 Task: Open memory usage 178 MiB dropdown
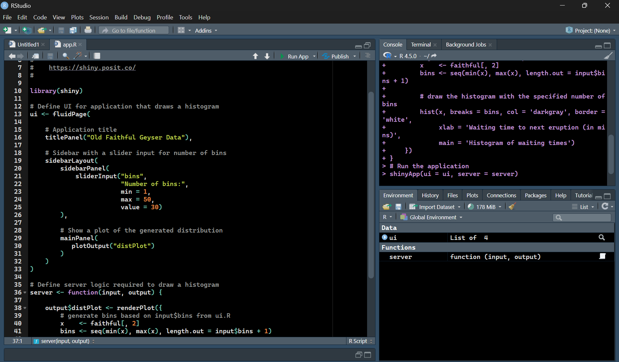click(485, 207)
